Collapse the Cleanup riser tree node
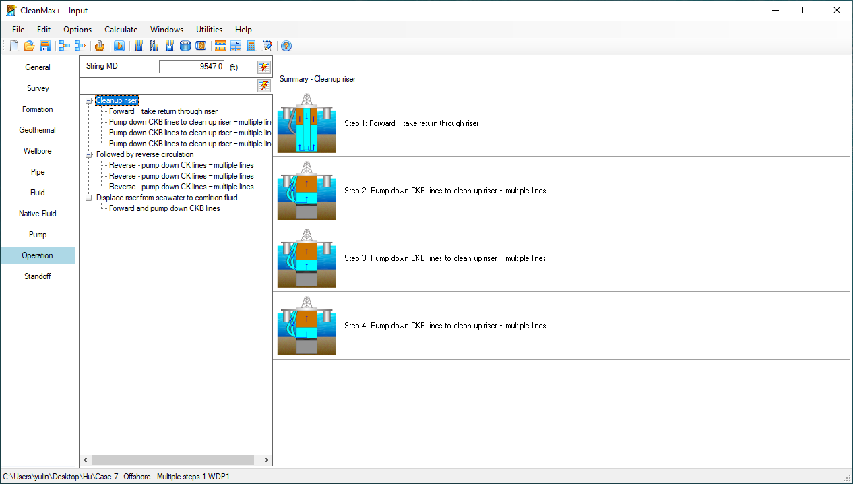Screen dimensions: 853x484 point(89,100)
